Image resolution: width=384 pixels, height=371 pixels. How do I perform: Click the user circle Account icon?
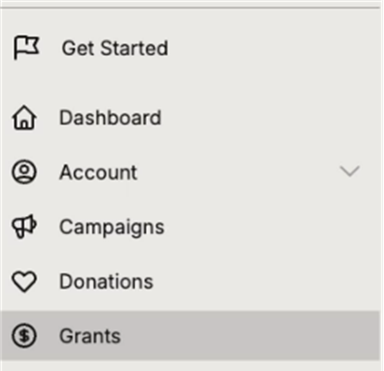click(x=25, y=172)
